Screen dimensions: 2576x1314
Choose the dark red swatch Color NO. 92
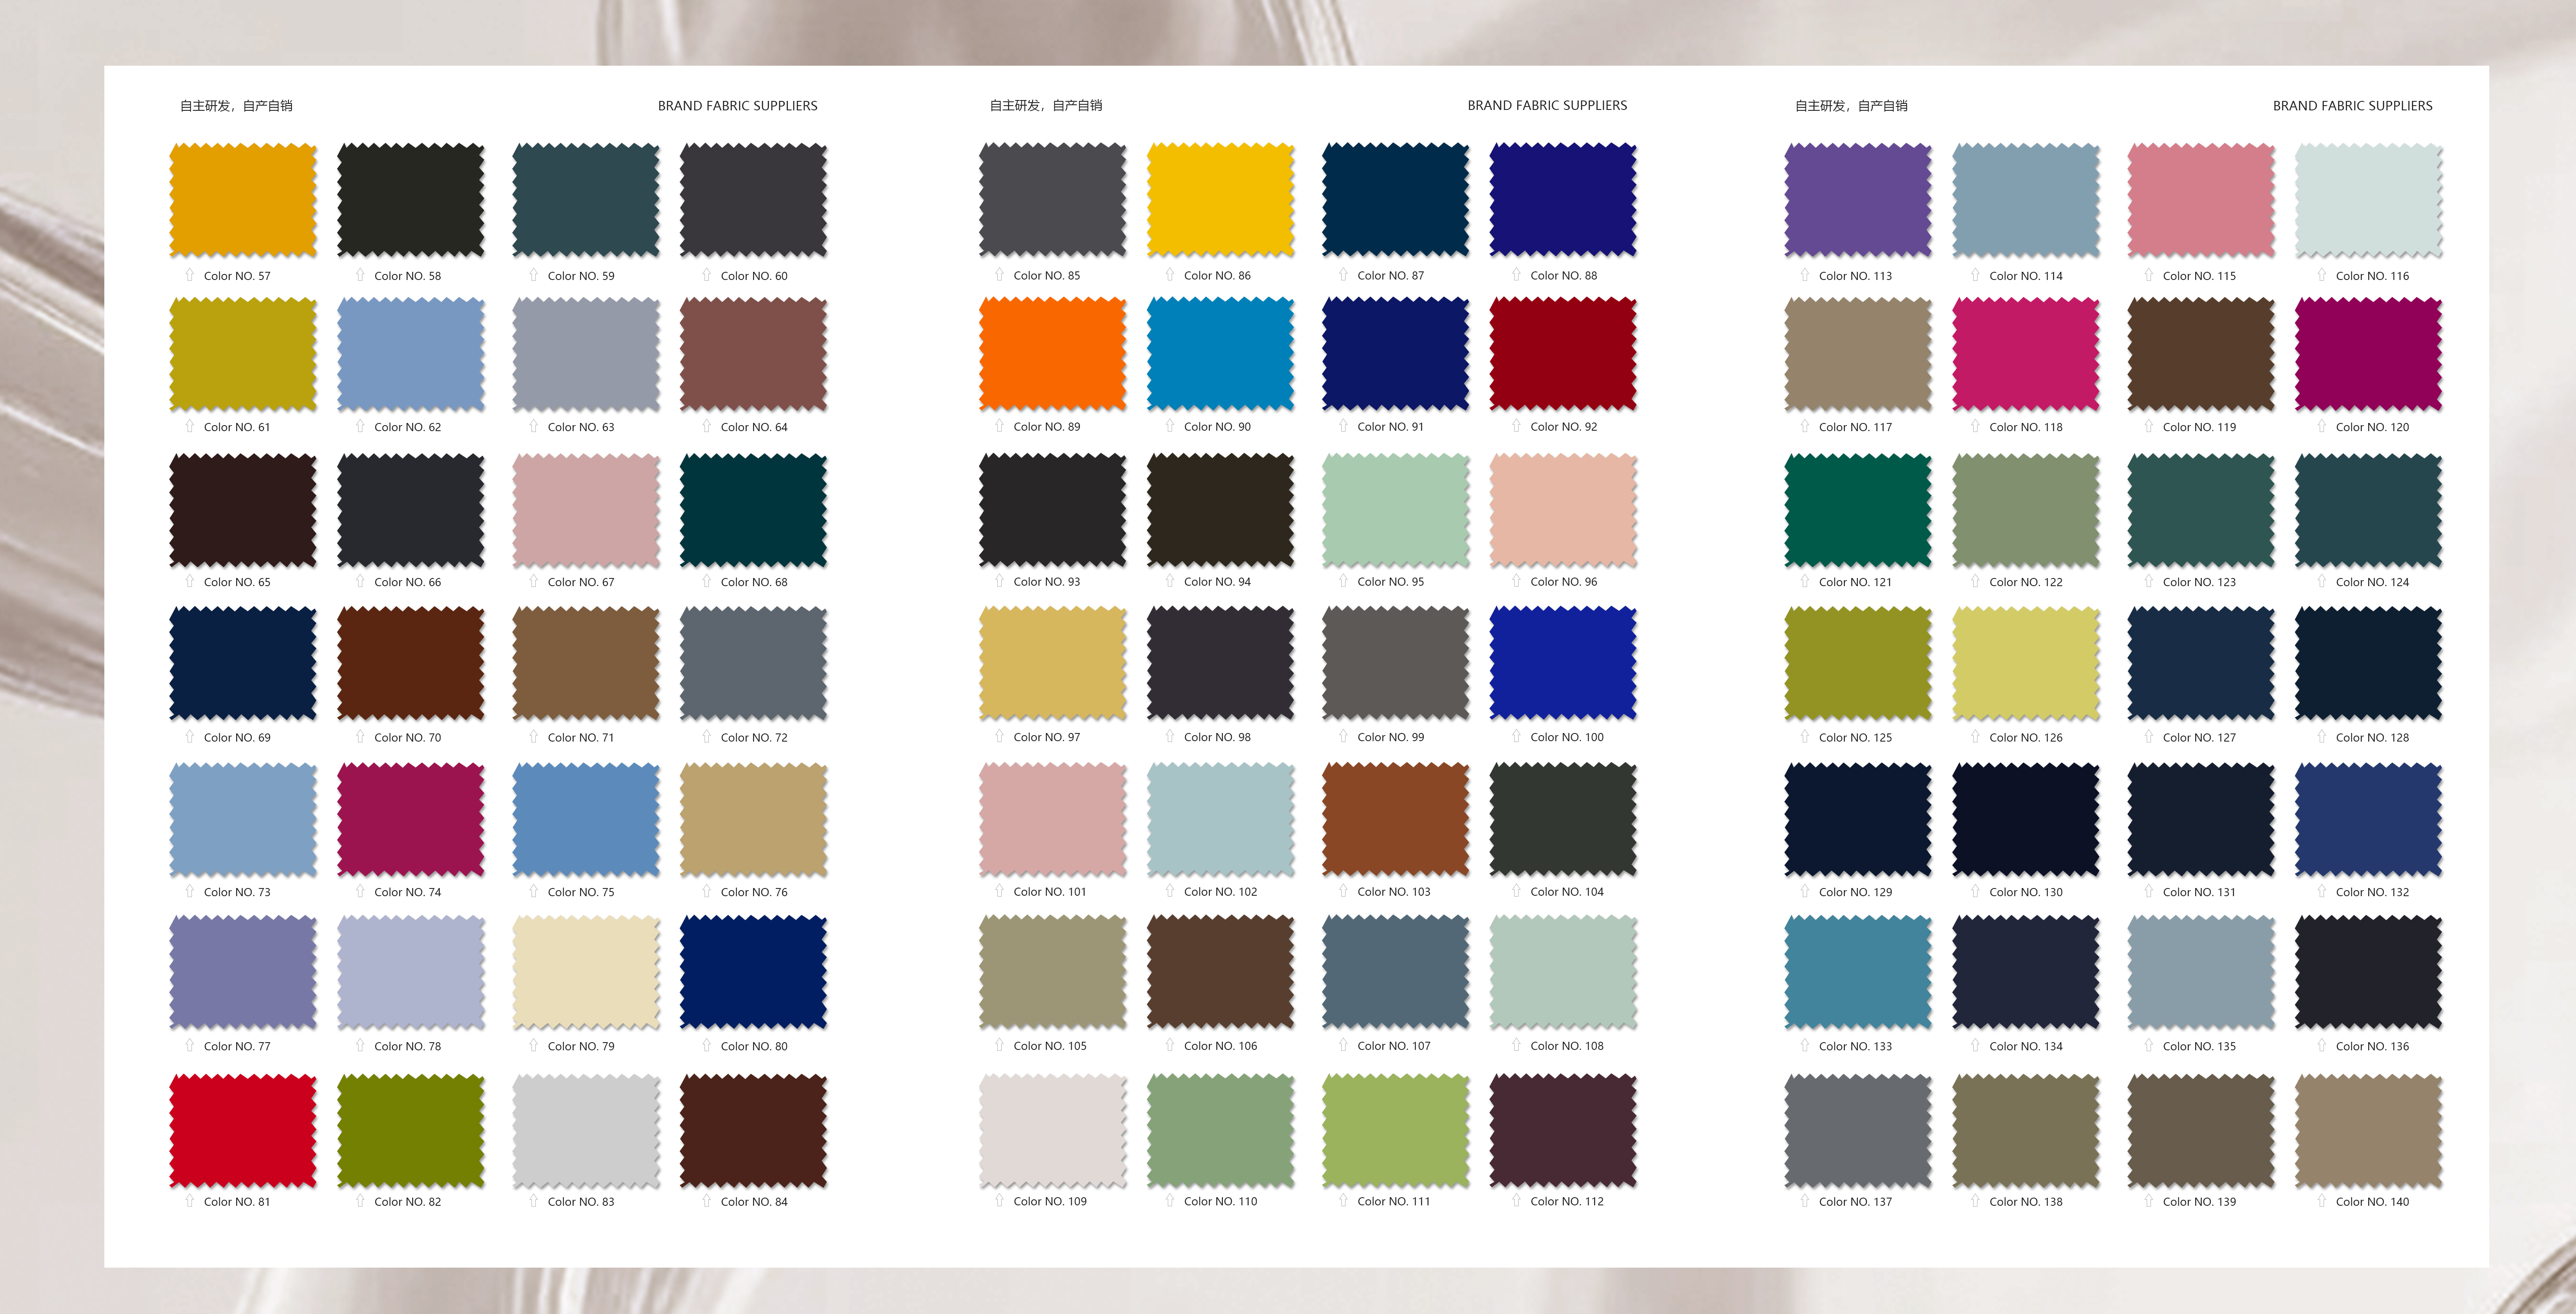[1563, 353]
